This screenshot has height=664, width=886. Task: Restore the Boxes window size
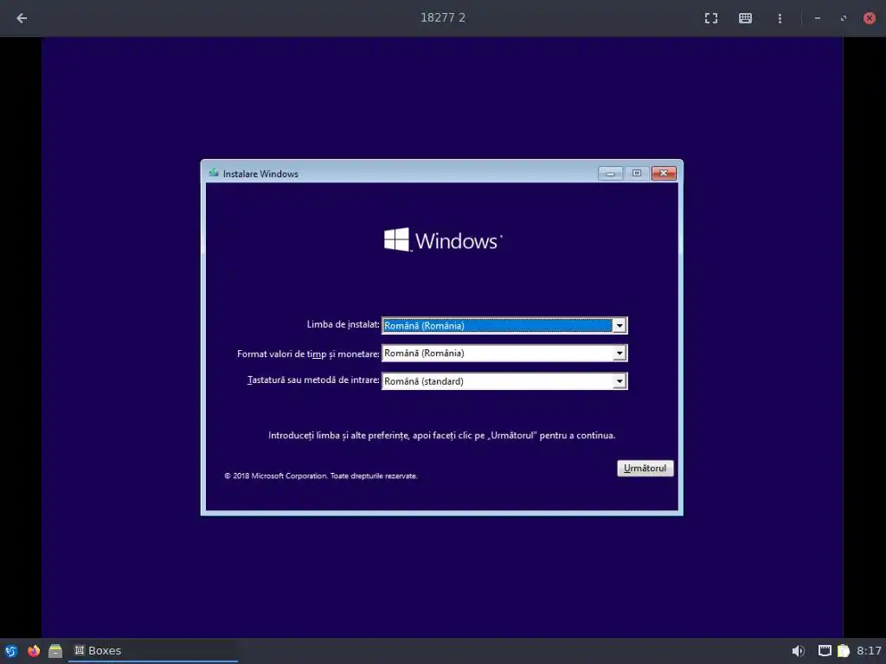[843, 18]
